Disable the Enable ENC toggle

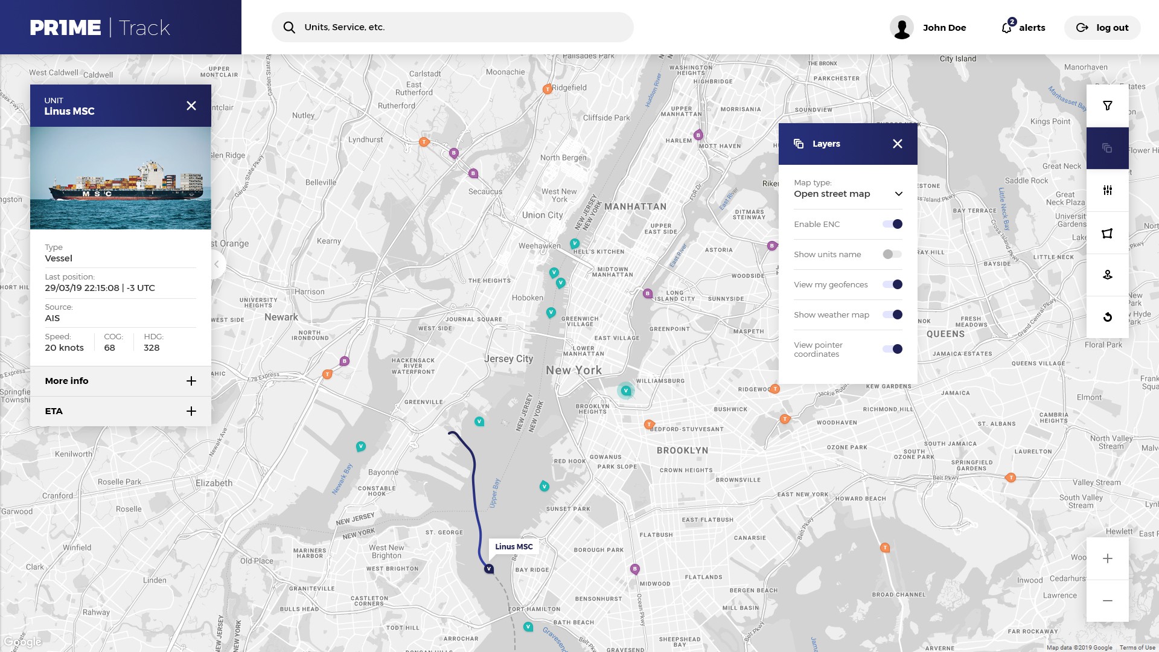pos(892,224)
